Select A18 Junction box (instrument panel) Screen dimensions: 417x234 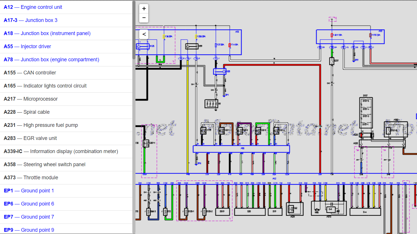(47, 33)
